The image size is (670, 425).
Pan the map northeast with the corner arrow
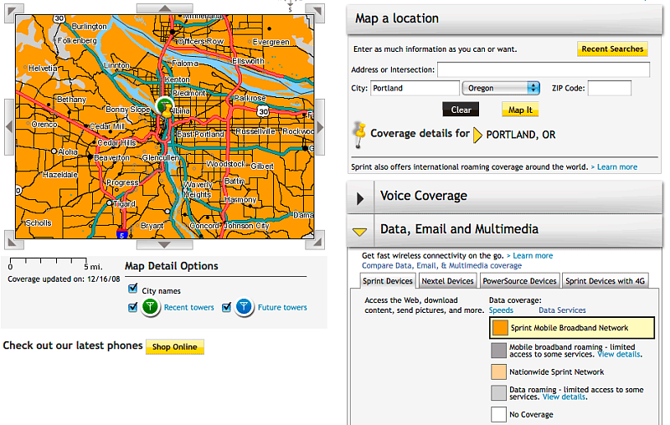(x=316, y=13)
